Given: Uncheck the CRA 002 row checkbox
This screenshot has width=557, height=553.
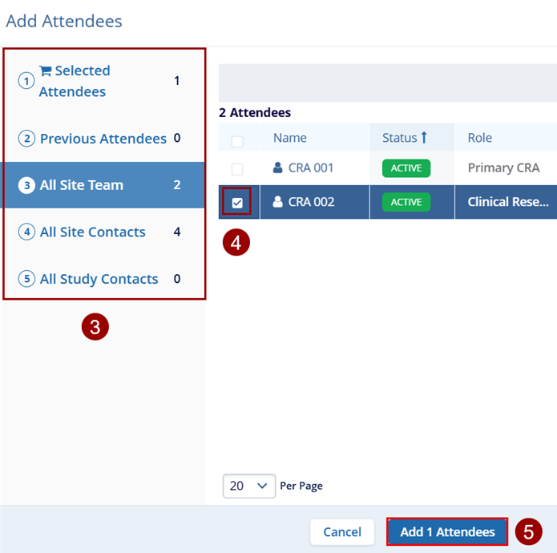Looking at the screenshot, I should pos(237,203).
